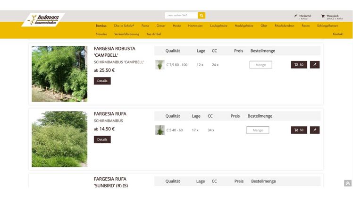The image size is (353, 199).
Task: Pin Fargesia Rufa to Merkzettel
Action: point(315,130)
